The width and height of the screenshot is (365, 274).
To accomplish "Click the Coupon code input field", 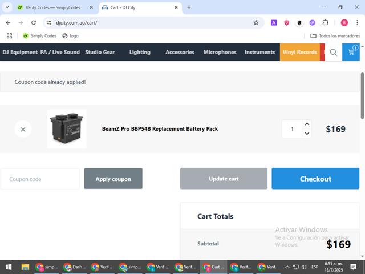I will (40, 179).
